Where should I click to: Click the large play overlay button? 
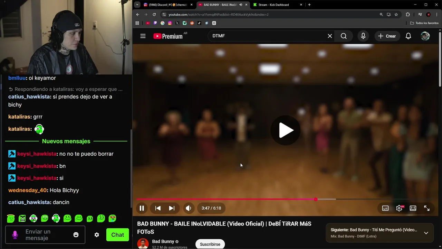[x=286, y=130]
